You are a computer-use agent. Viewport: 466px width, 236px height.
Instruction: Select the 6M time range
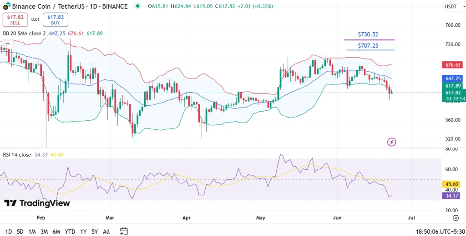[56, 231]
